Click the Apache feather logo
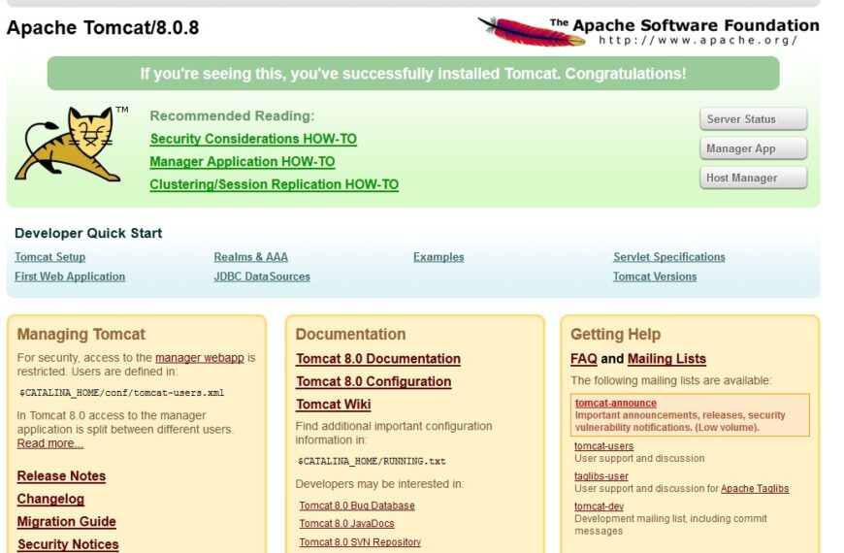Image resolution: width=844 pixels, height=553 pixels. click(x=532, y=31)
